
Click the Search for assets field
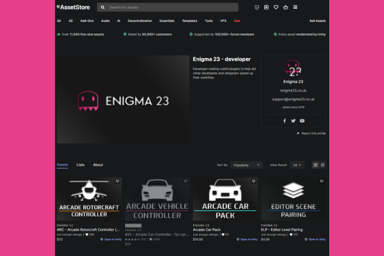pyautogui.click(x=170, y=7)
